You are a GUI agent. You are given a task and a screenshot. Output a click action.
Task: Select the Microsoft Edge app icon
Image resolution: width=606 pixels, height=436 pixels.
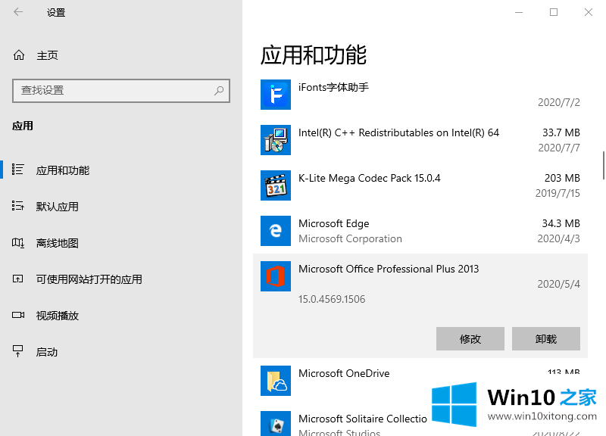tap(276, 231)
